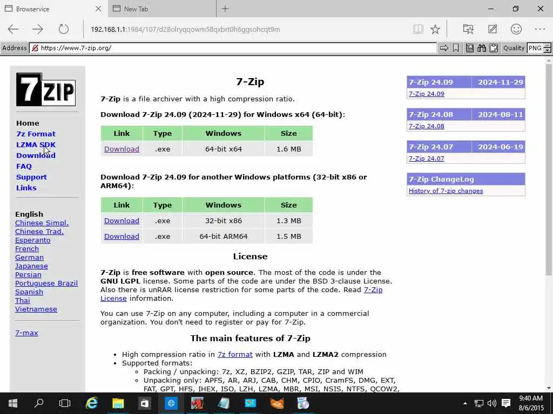Viewport: 553px width, 414px height.
Task: Open Links in sidebar menu
Action: pyautogui.click(x=26, y=188)
